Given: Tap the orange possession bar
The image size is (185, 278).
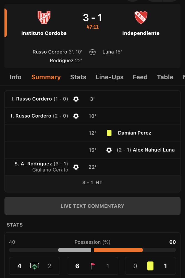Looking at the screenshot, I should tap(118, 250).
